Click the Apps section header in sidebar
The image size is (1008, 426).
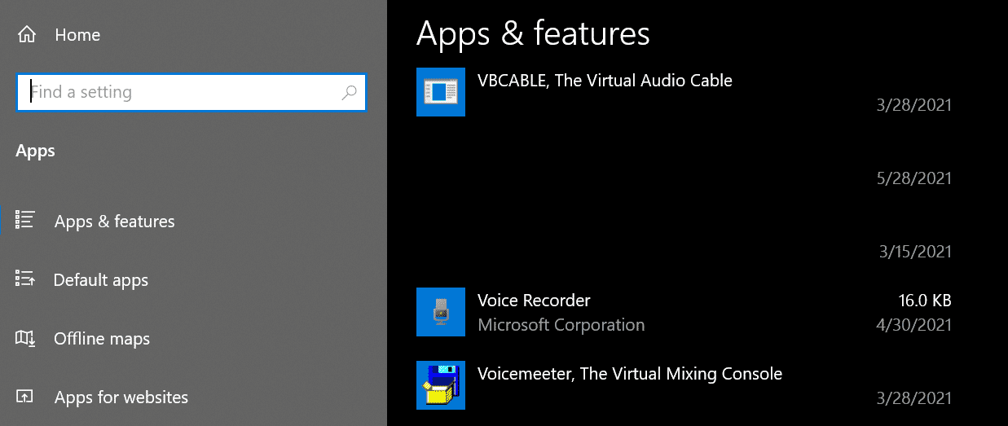coord(36,152)
